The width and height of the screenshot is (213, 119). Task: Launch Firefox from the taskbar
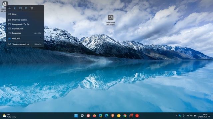[95, 116]
